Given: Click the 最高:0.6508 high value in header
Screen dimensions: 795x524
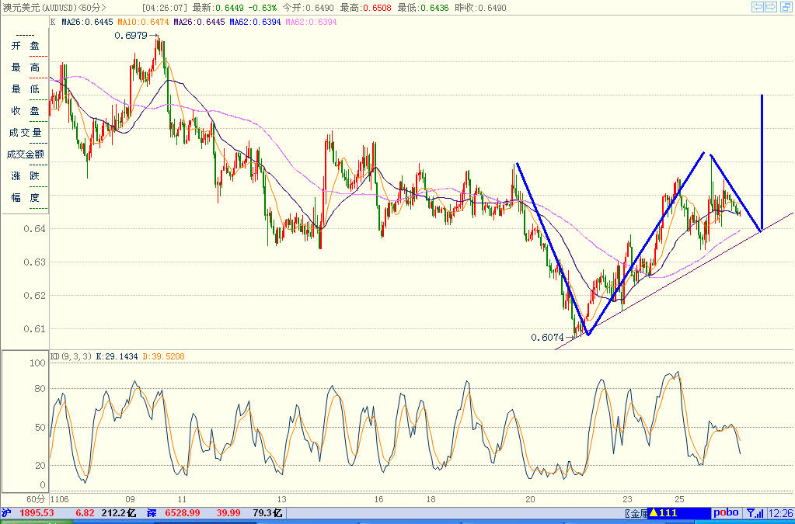Looking at the screenshot, I should (365, 8).
